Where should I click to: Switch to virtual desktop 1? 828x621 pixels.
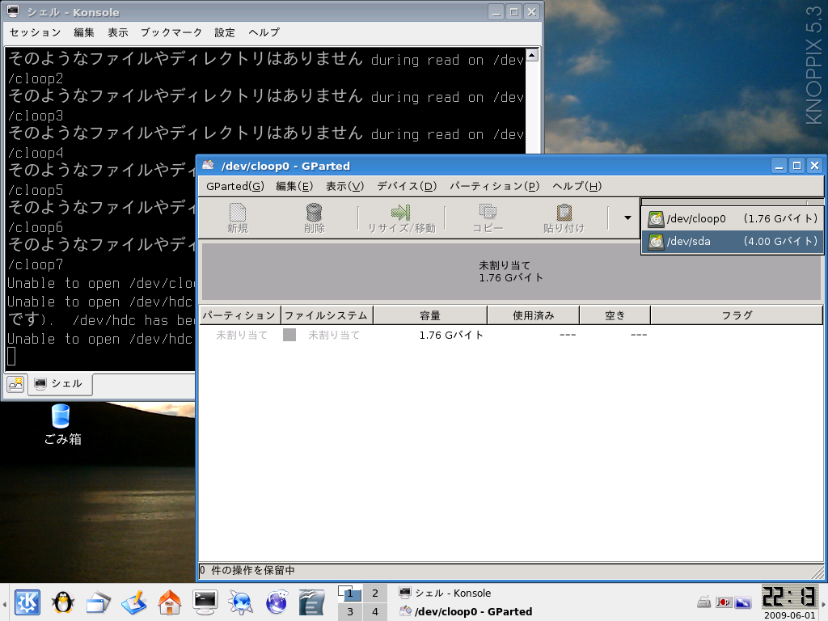(x=349, y=593)
